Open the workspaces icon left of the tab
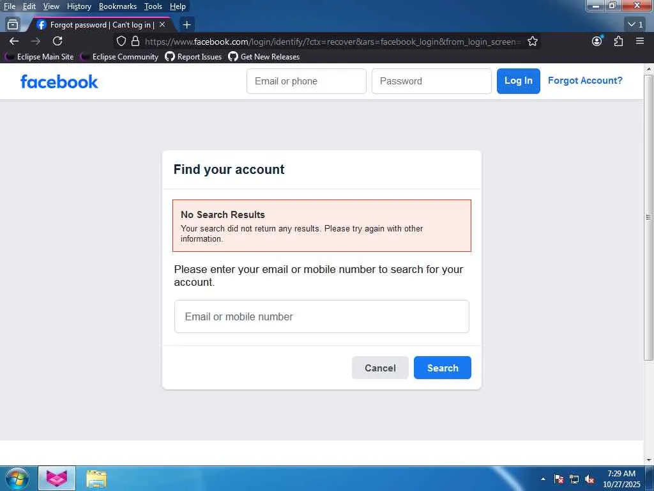The image size is (654, 491). (13, 25)
